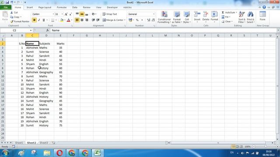Click the Excel Help question mark
This screenshot has height=157, width=280.
264,7
